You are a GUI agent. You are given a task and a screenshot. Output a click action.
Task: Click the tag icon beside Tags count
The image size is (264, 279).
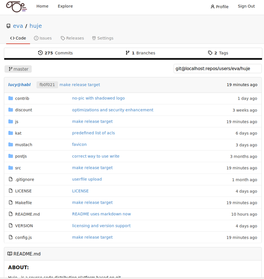coord(210,53)
